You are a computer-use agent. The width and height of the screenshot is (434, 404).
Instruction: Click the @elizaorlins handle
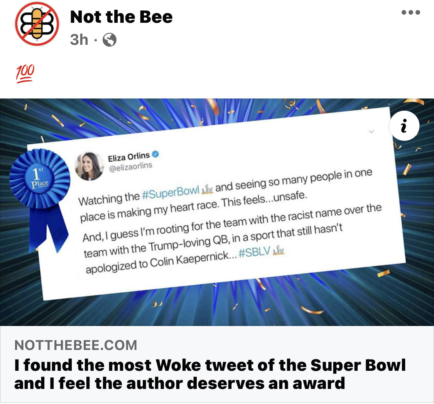(x=130, y=167)
